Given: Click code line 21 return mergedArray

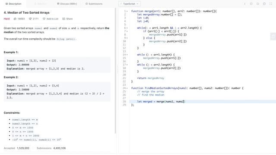Looking at the screenshot, I should 151,78.
